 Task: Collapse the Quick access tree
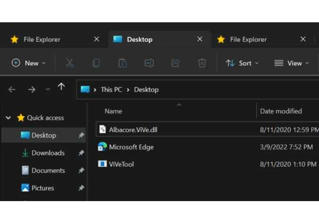(x=8, y=117)
